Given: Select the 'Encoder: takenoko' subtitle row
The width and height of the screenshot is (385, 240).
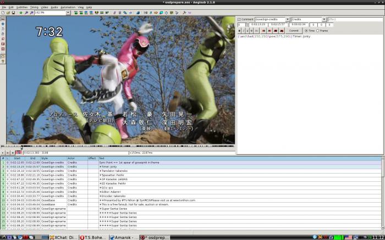Looking at the screenshot, I should pos(191,196).
